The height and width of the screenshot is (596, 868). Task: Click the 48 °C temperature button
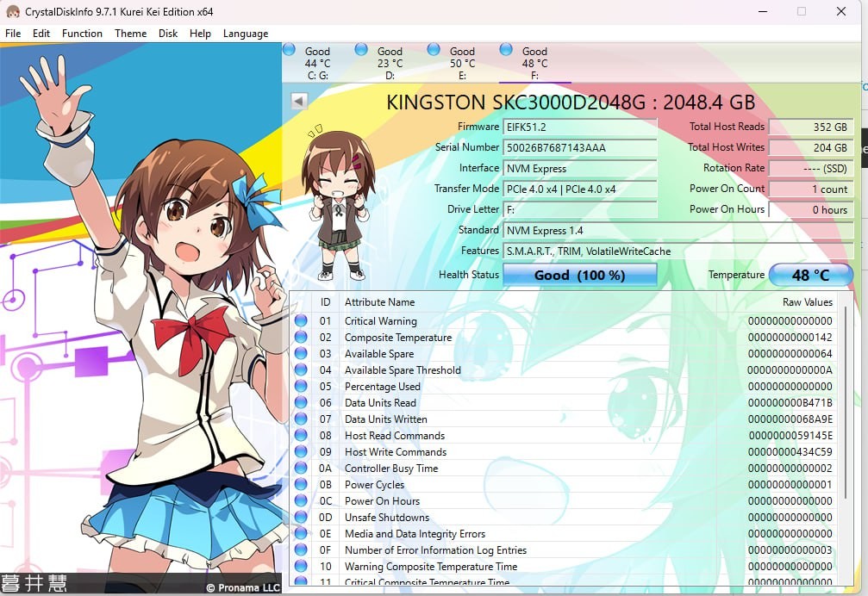tap(810, 275)
